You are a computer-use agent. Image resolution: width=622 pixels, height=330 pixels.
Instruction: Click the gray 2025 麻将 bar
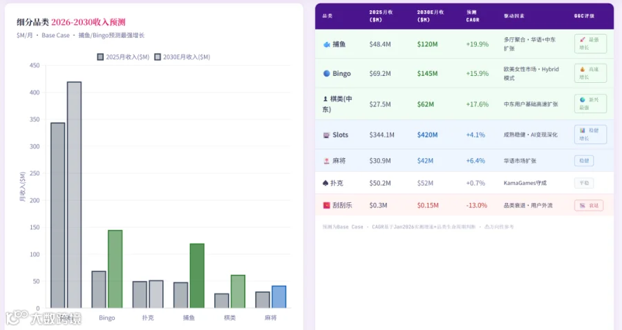pyautogui.click(x=263, y=300)
